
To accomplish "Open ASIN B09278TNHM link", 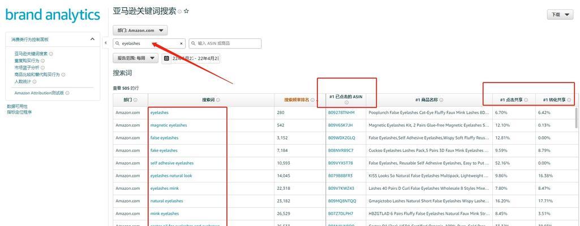I will (x=341, y=112).
